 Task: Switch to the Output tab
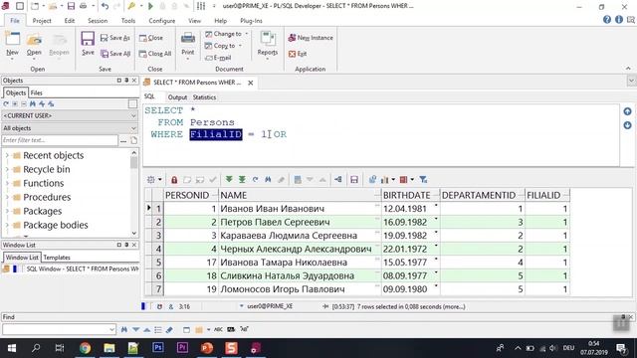[x=177, y=97]
